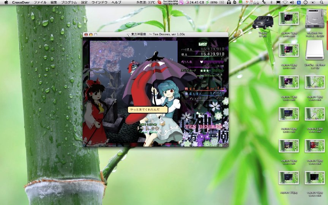Screen dimensions: 328x205
Task: Select capture 2.jpg thumbnail on desktop
Action: (x=315, y=114)
